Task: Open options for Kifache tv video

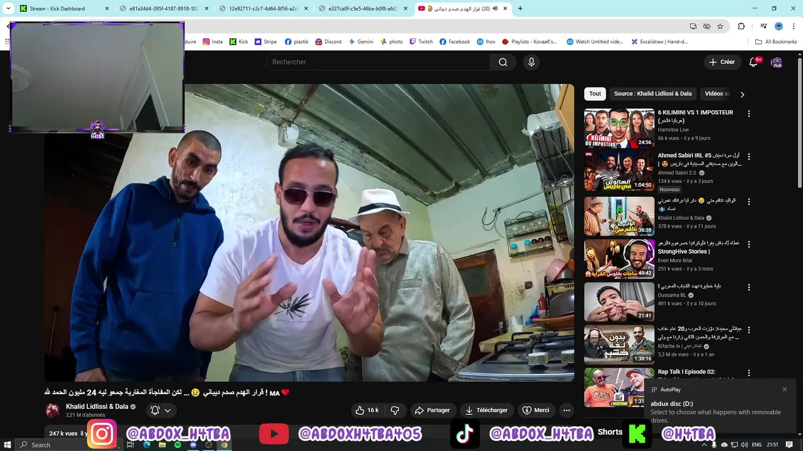Action: click(x=748, y=329)
